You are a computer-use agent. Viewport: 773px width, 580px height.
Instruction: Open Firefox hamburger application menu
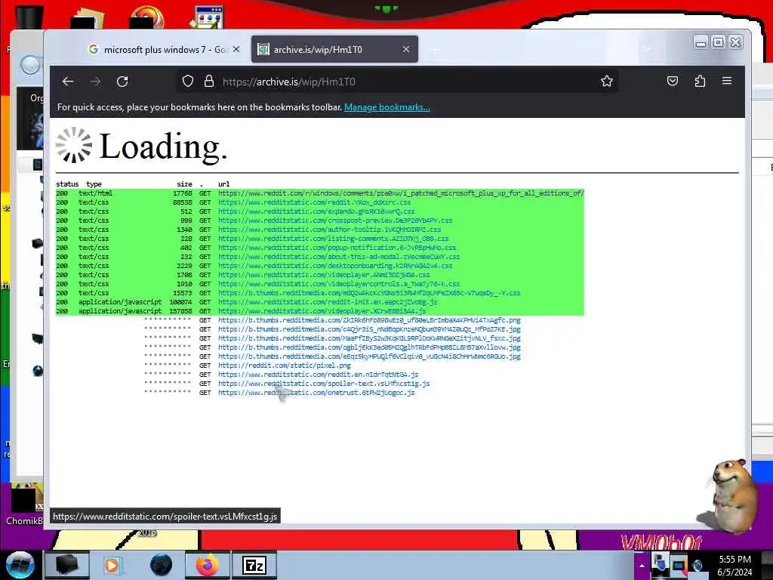(727, 80)
